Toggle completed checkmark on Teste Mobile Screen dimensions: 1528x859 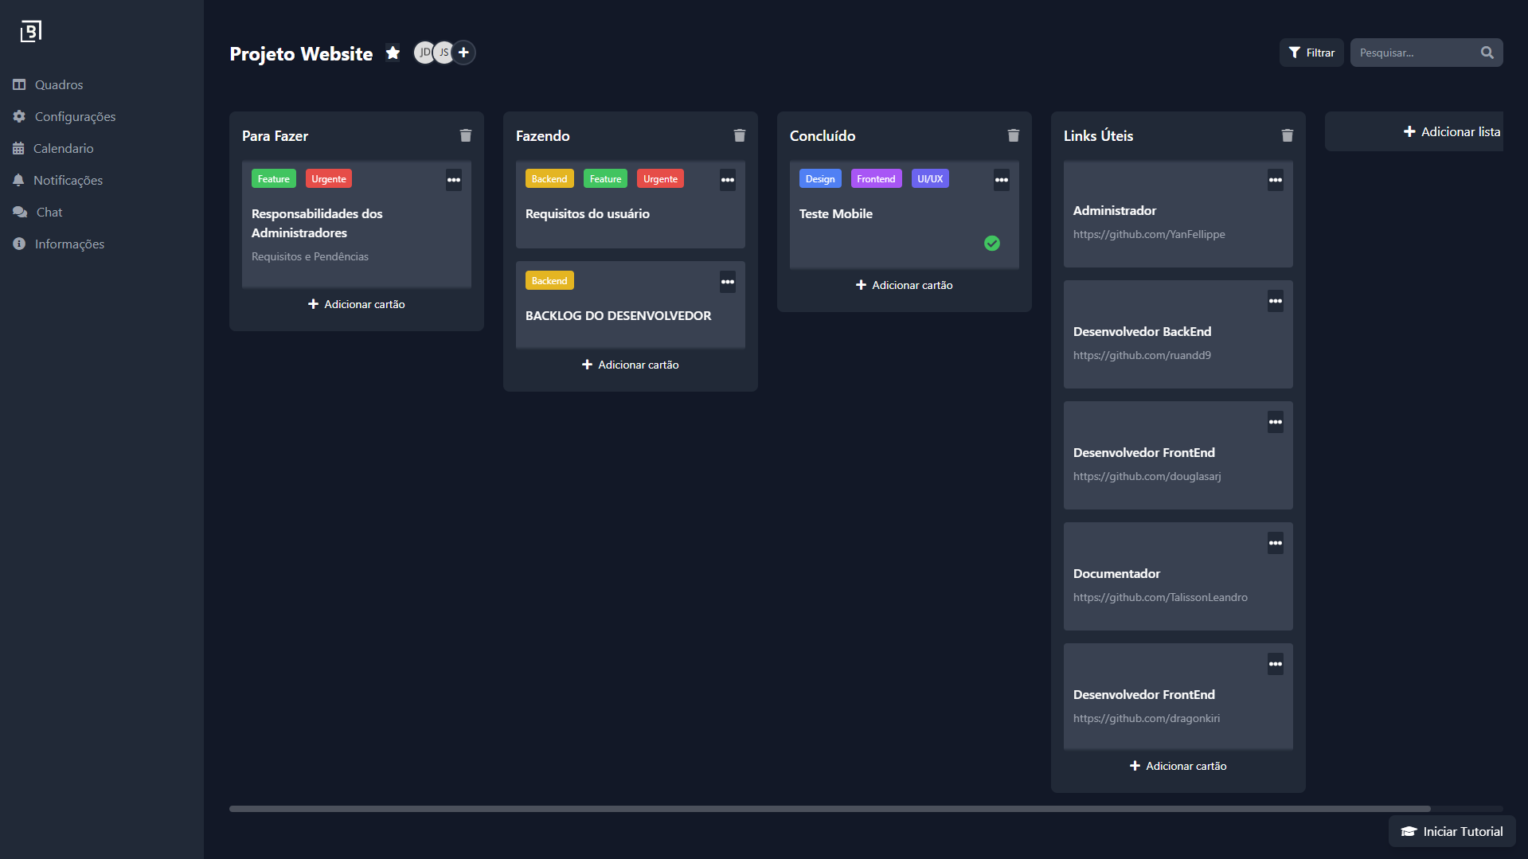click(992, 244)
